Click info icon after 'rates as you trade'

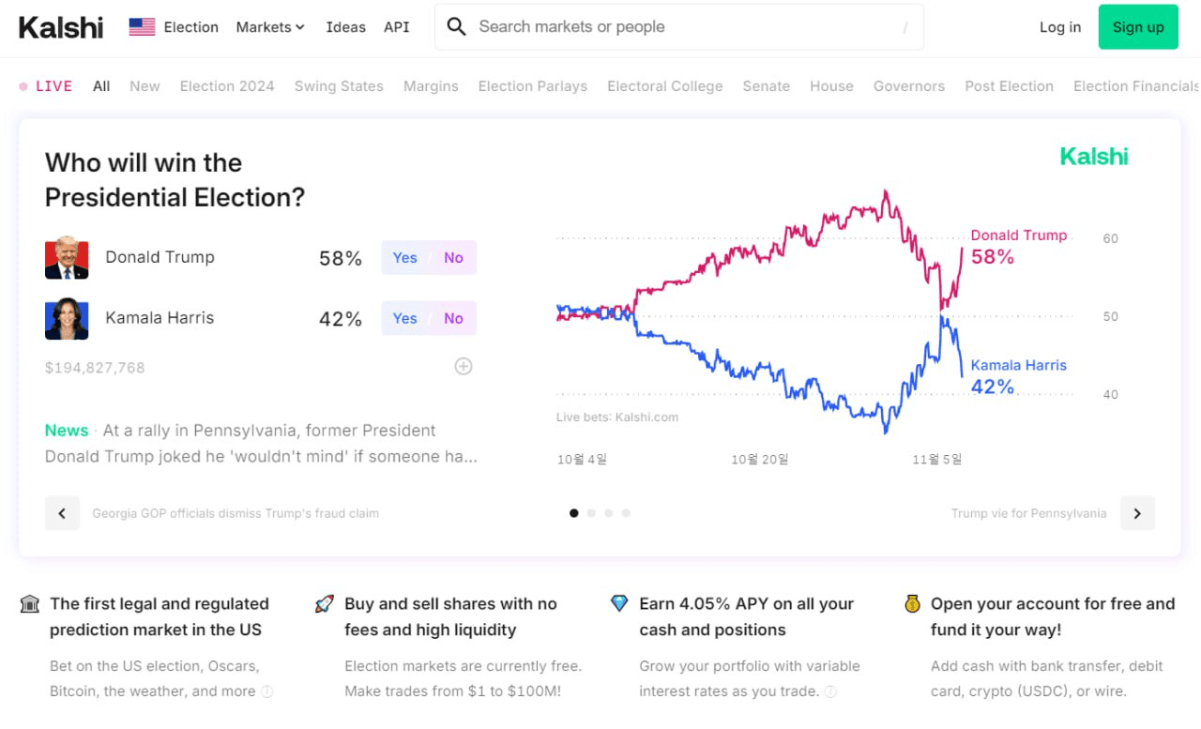(x=830, y=691)
